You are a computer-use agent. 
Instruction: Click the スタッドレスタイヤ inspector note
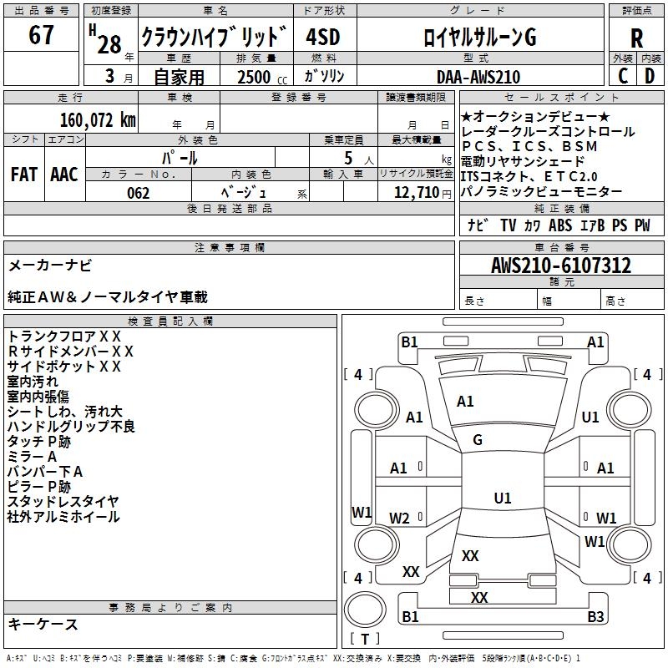coord(63,502)
